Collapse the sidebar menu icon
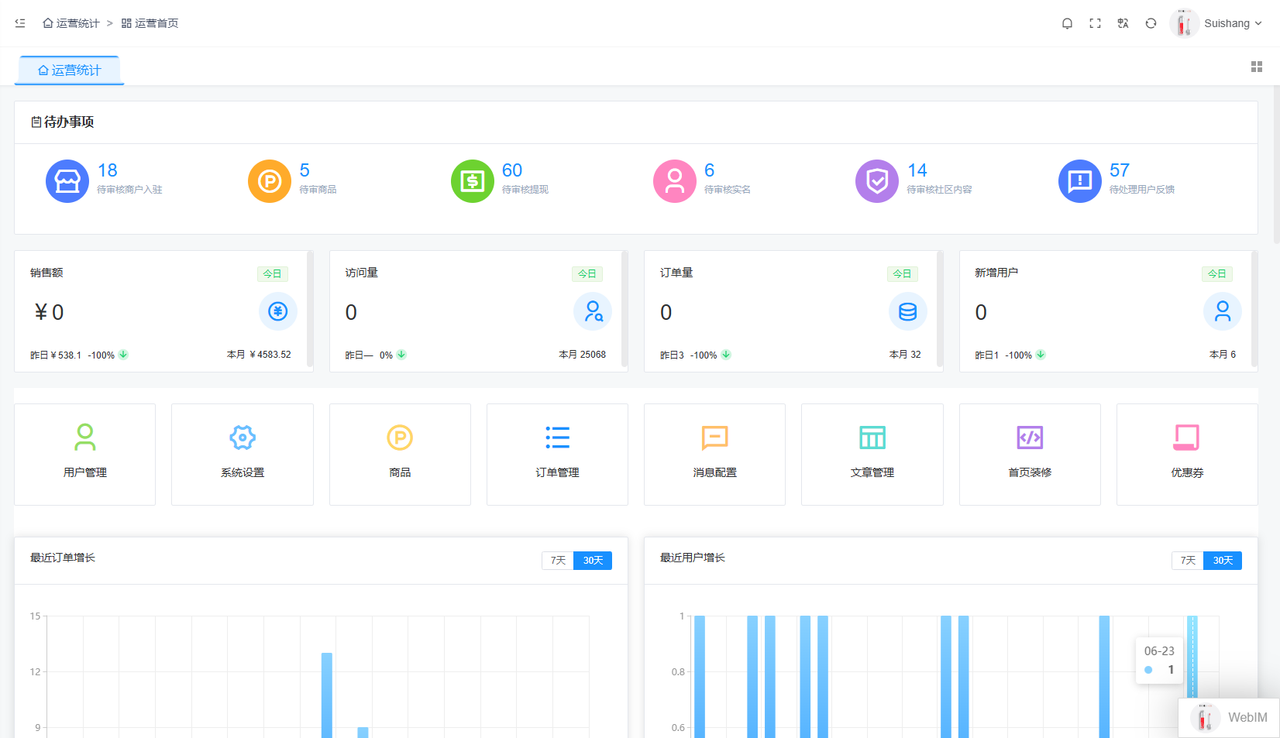This screenshot has width=1280, height=738. (20, 23)
